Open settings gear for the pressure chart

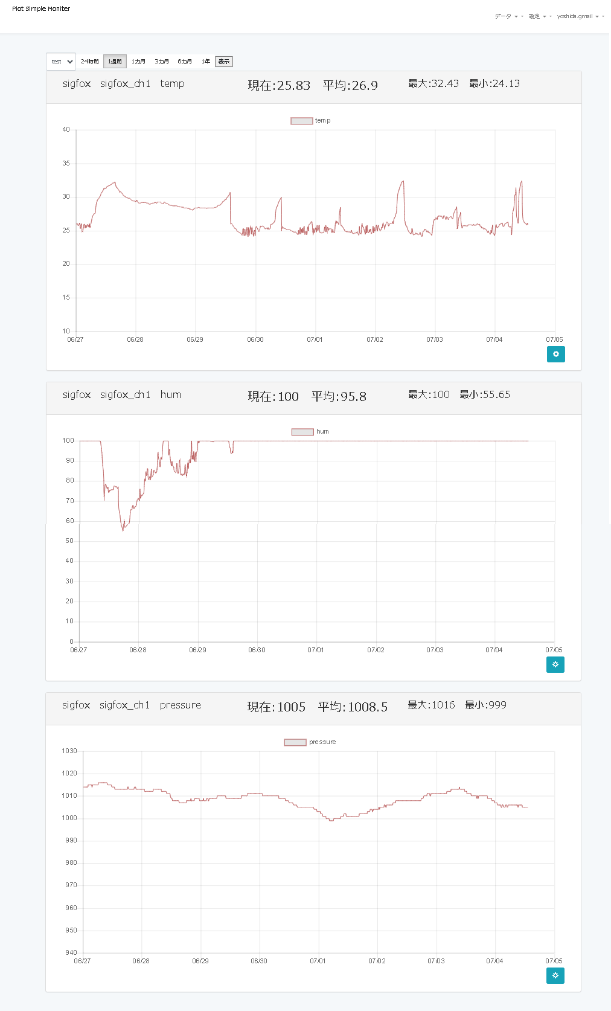(x=555, y=975)
